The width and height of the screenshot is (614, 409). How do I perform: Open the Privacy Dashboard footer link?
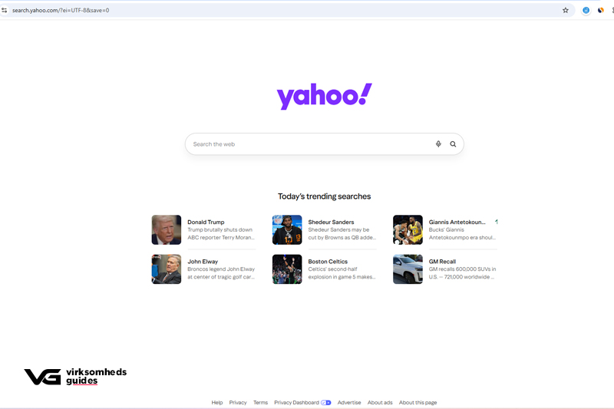tap(296, 402)
